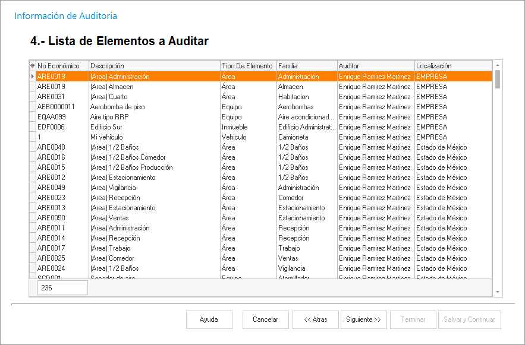The image size is (525, 345).
Task: Click the Familia column header
Action: pos(306,66)
